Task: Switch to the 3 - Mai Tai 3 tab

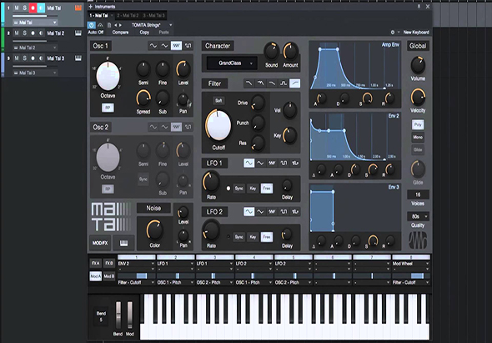Action: (153, 15)
